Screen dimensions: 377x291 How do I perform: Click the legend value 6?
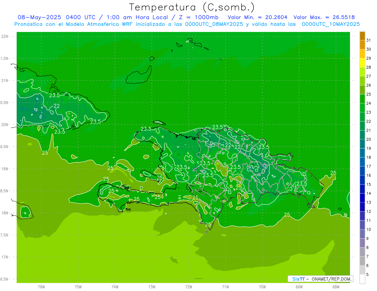[x=367, y=266]
